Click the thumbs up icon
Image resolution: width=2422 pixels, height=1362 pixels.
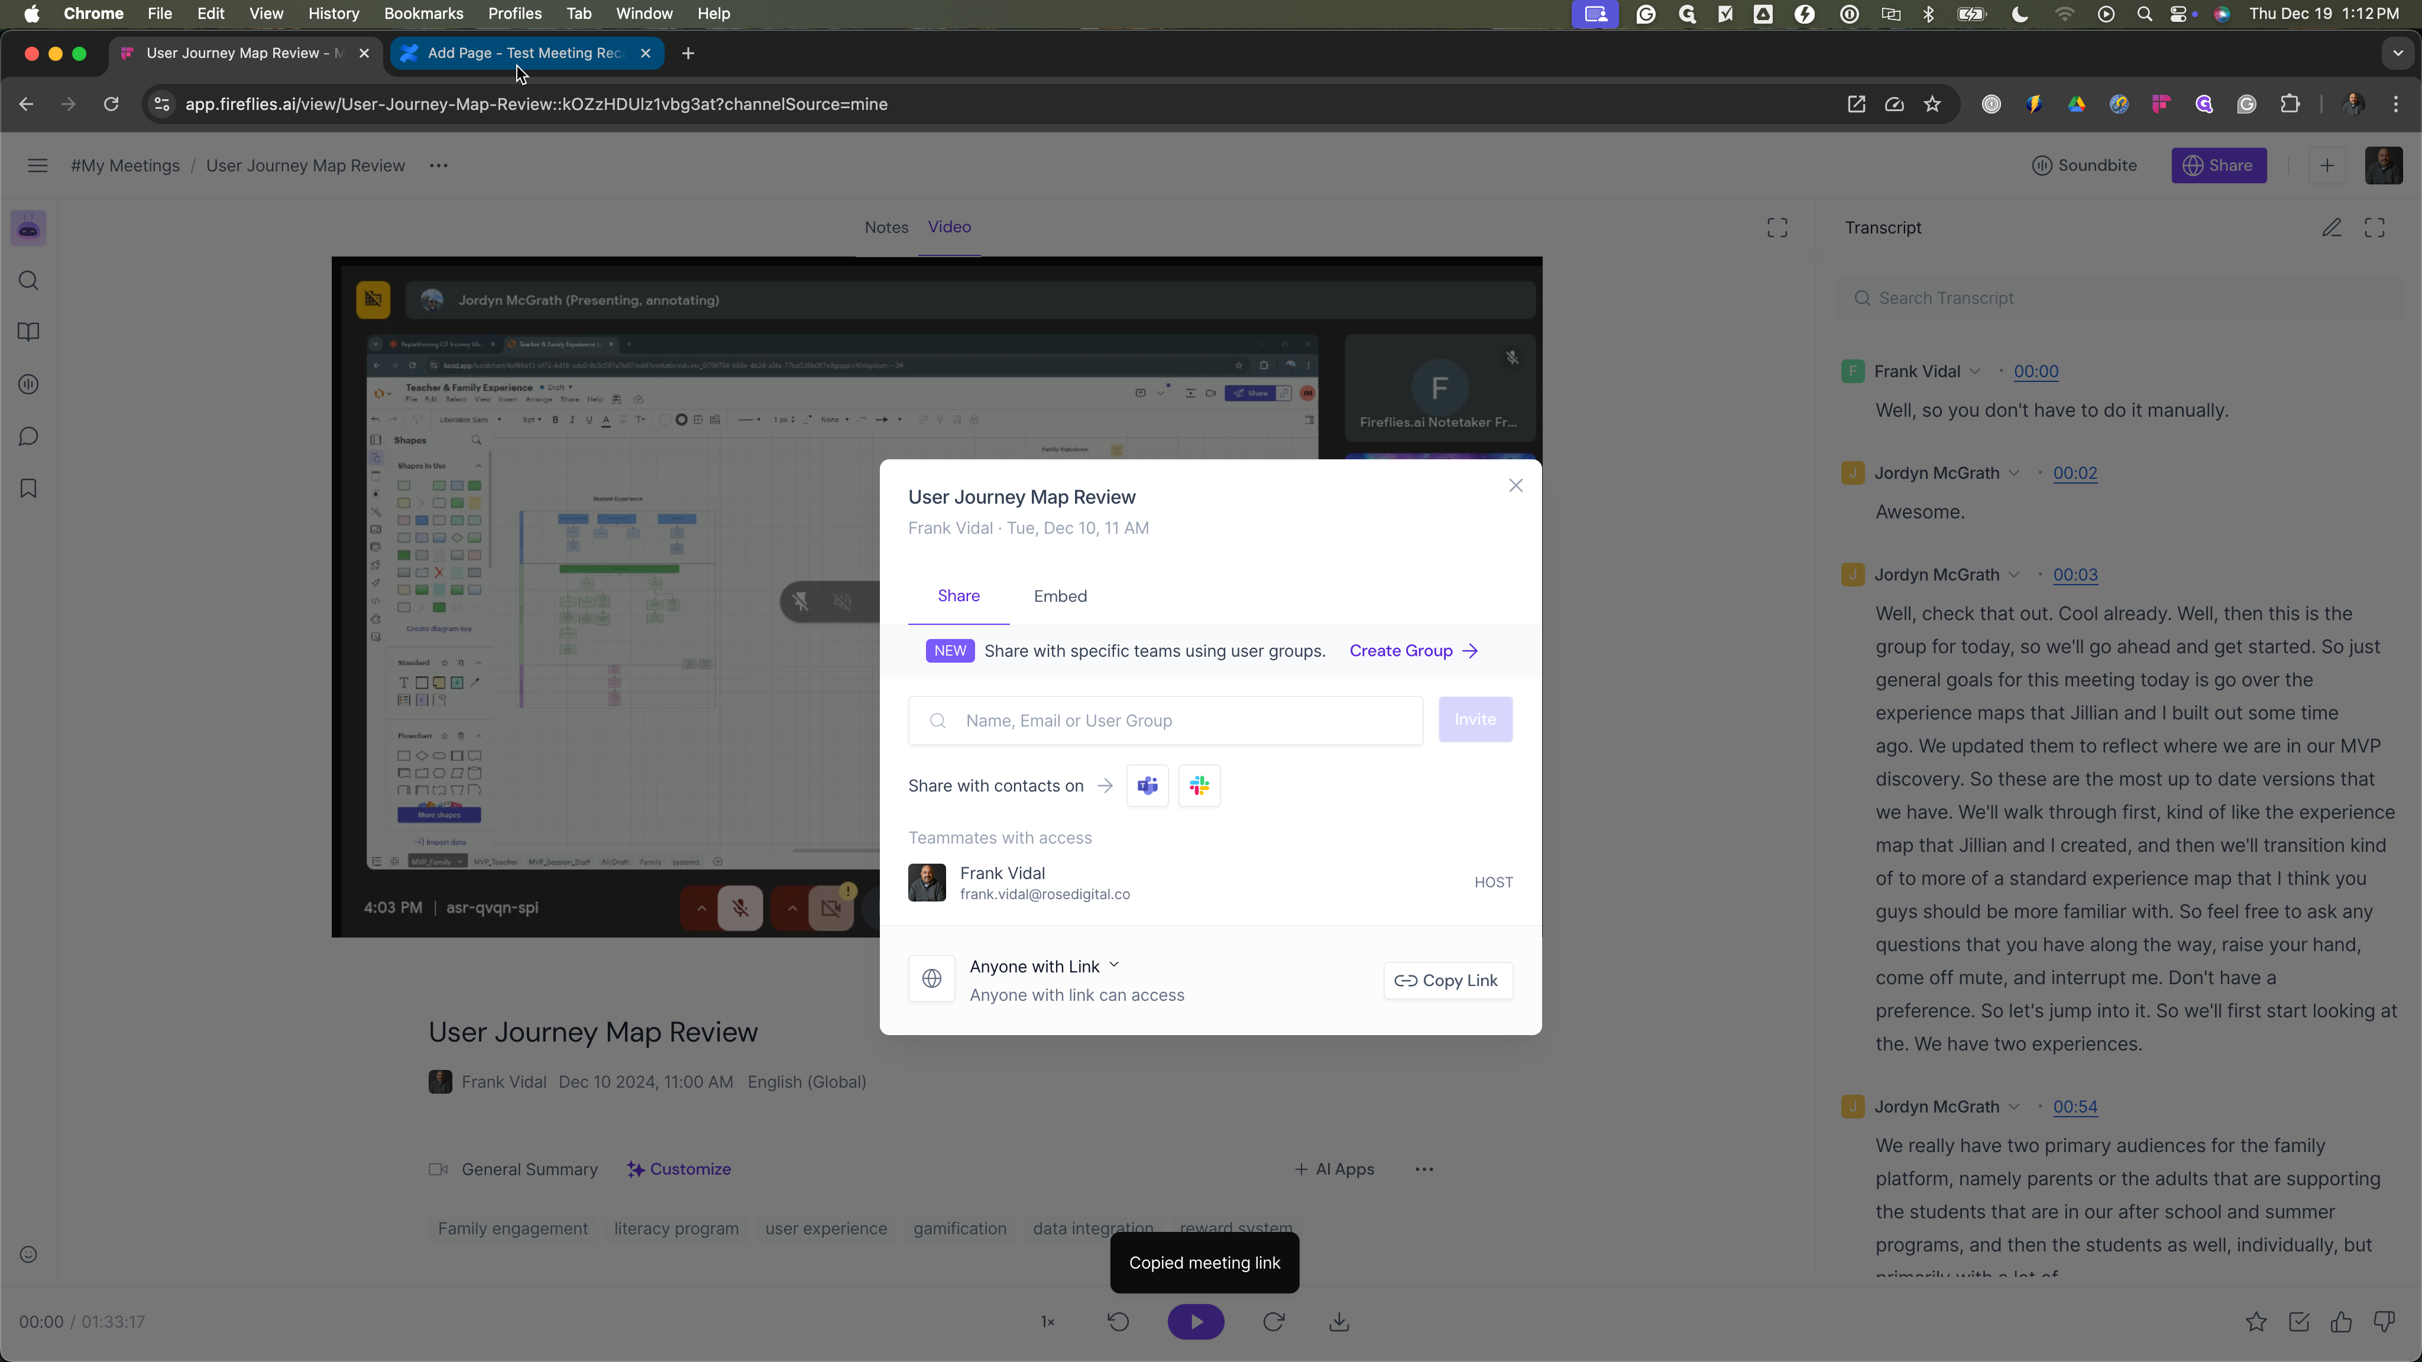pyautogui.click(x=2341, y=1322)
